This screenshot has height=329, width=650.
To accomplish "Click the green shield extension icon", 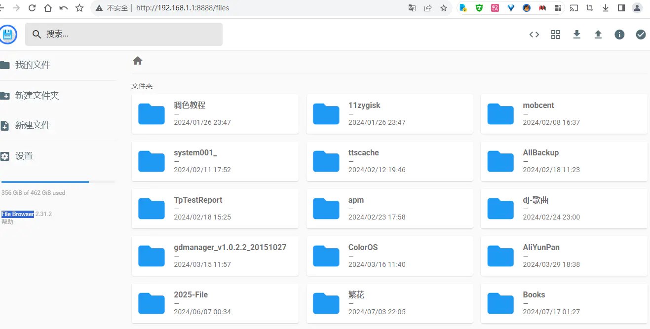I will coord(479,8).
